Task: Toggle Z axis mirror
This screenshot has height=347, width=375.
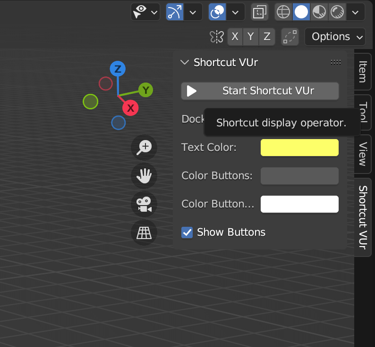Action: tap(267, 37)
